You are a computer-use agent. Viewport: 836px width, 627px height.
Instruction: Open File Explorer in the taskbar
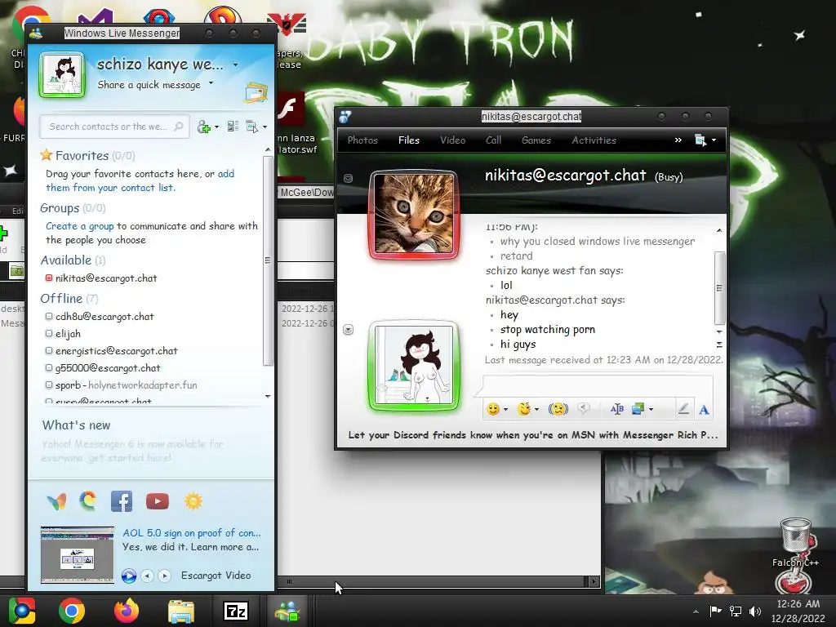click(181, 611)
